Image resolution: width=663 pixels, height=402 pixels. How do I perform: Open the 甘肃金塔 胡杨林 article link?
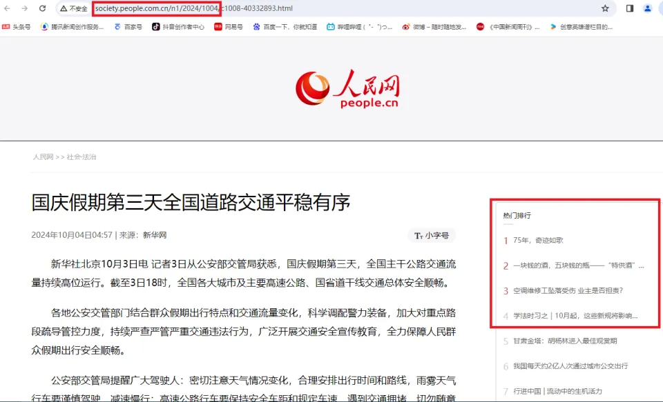565,341
